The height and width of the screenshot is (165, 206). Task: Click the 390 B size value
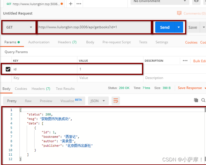pos(167,88)
